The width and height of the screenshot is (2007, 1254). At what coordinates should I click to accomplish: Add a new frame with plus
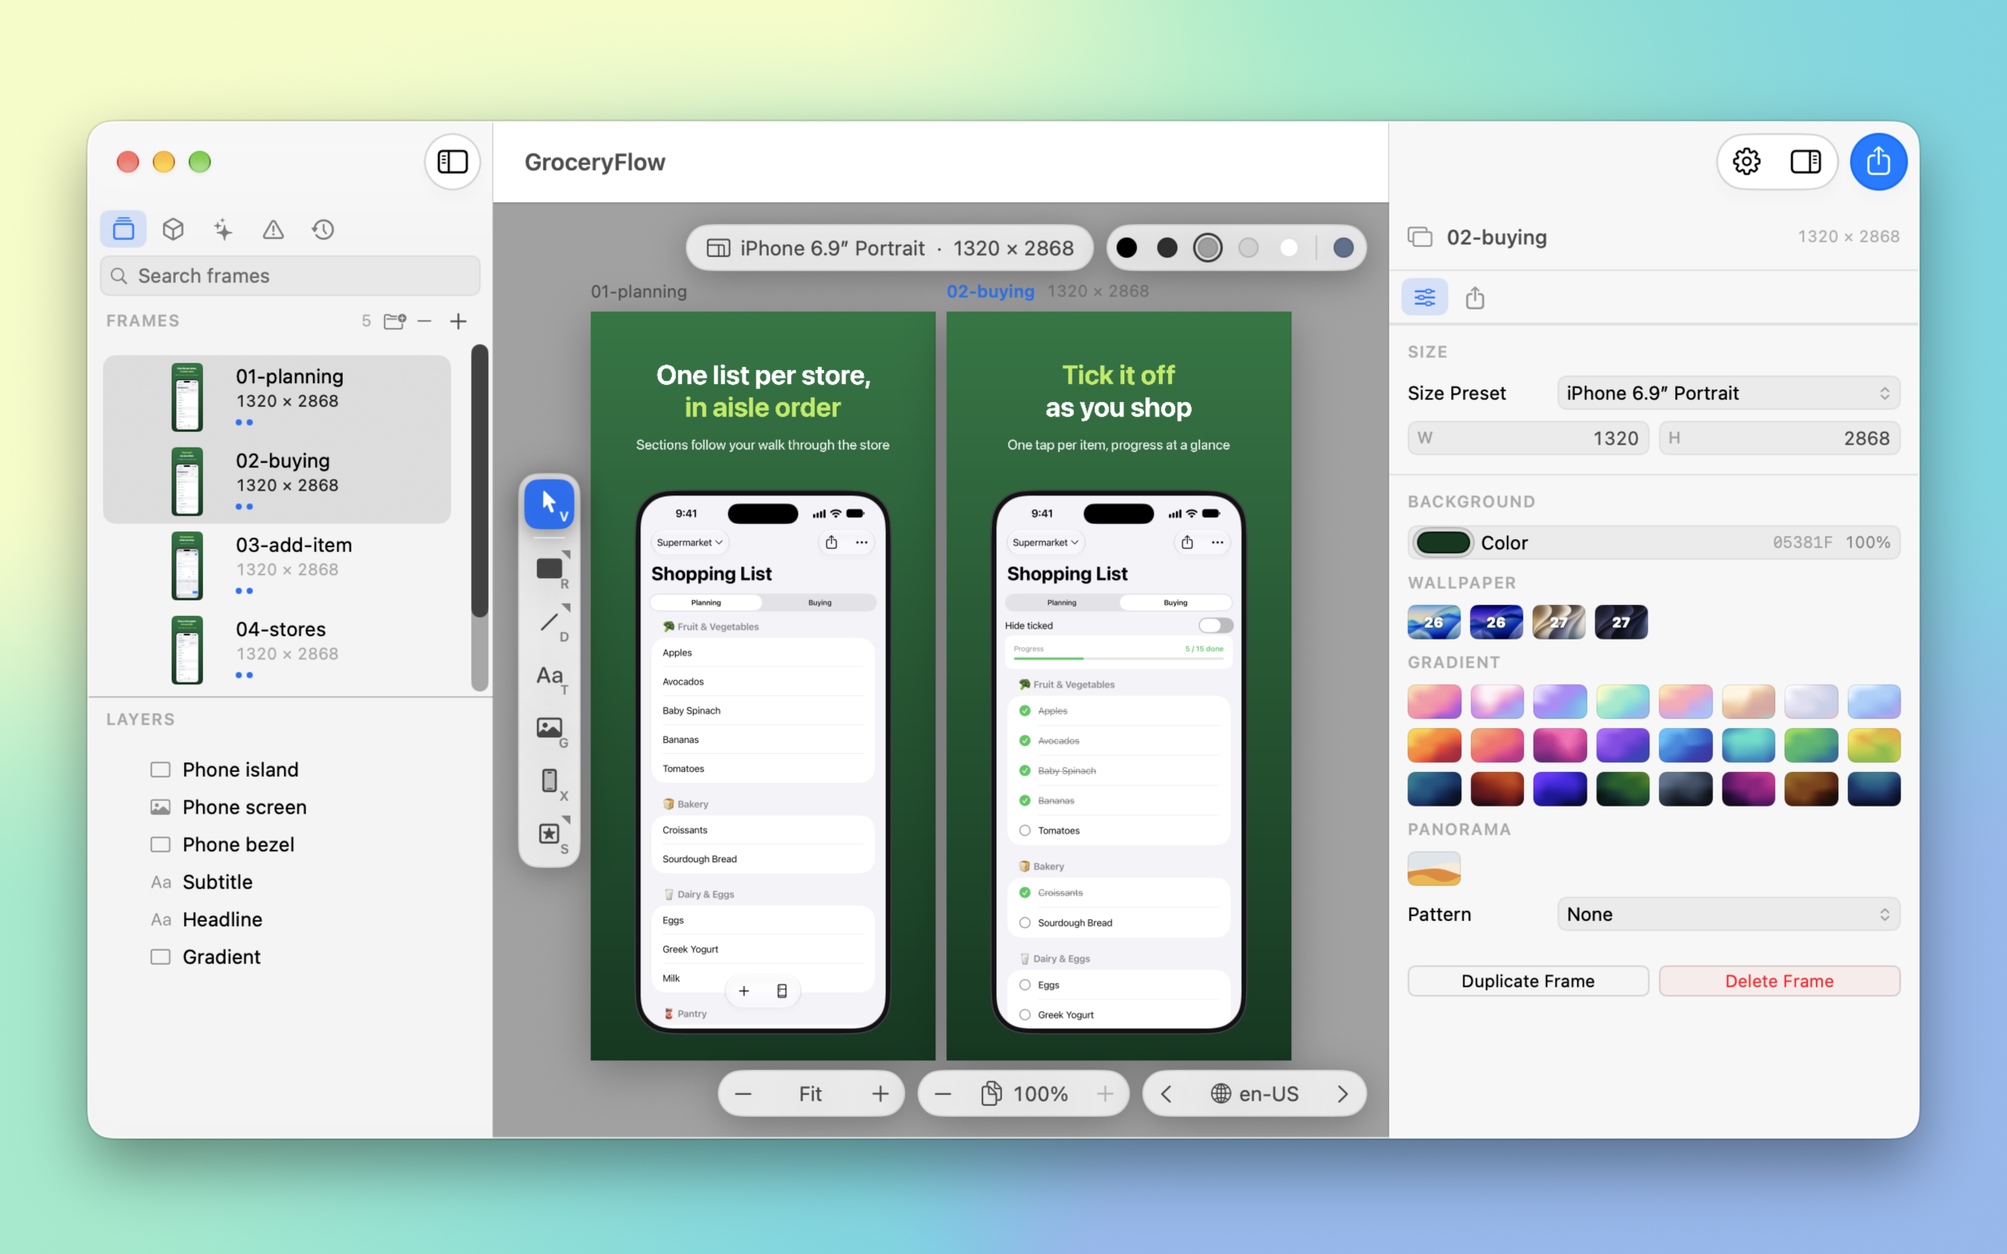click(x=458, y=321)
